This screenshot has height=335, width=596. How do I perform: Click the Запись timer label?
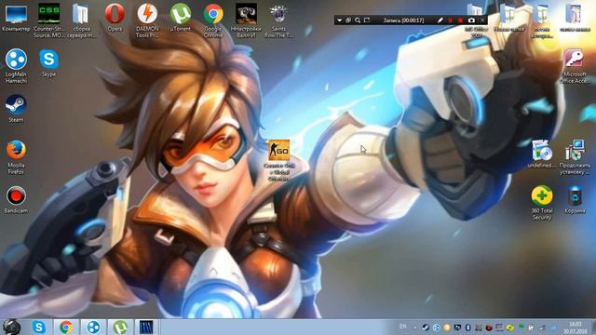pyautogui.click(x=403, y=20)
